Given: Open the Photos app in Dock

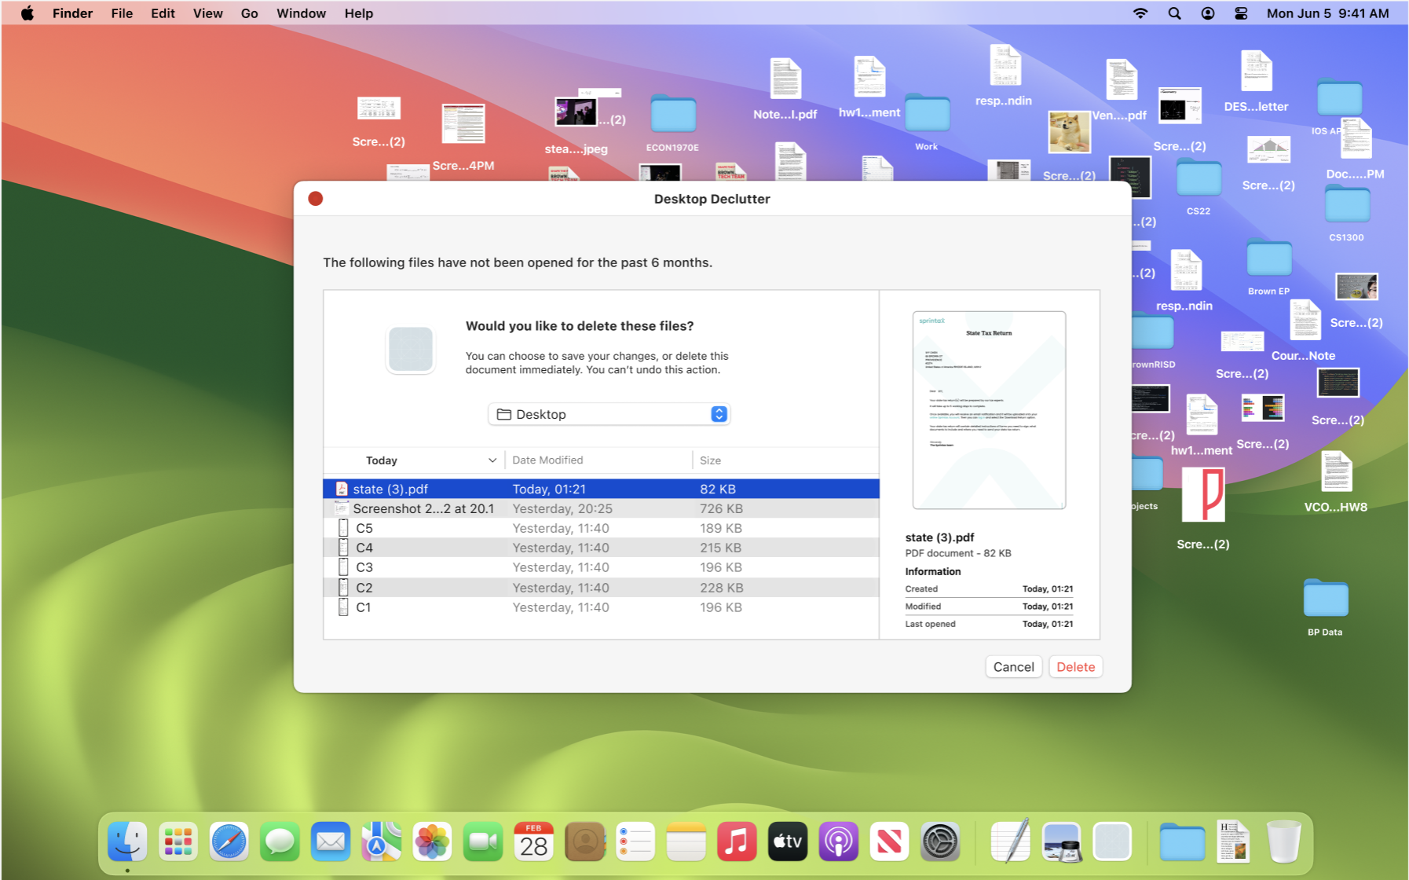Looking at the screenshot, I should 432,842.
